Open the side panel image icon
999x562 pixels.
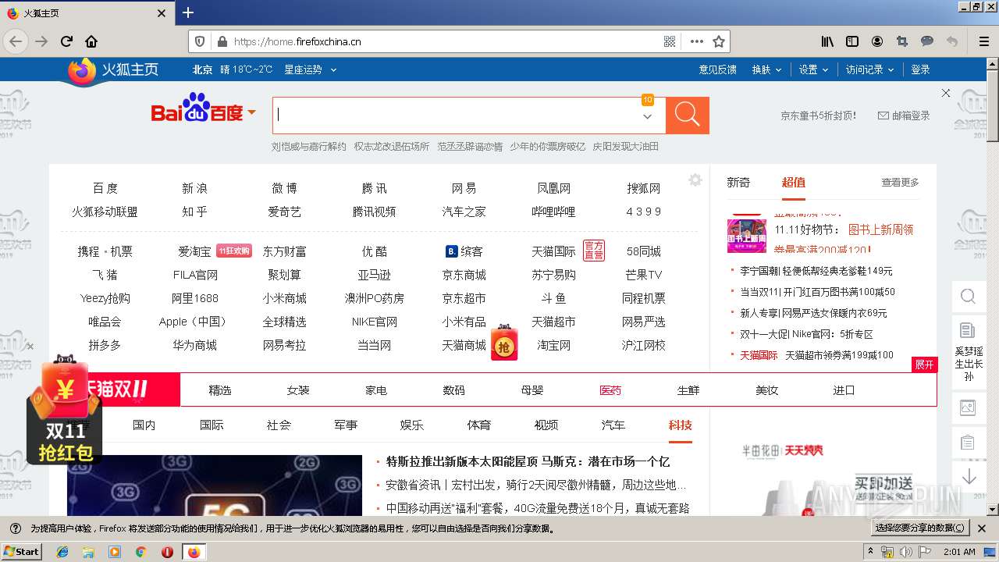pyautogui.click(x=968, y=407)
